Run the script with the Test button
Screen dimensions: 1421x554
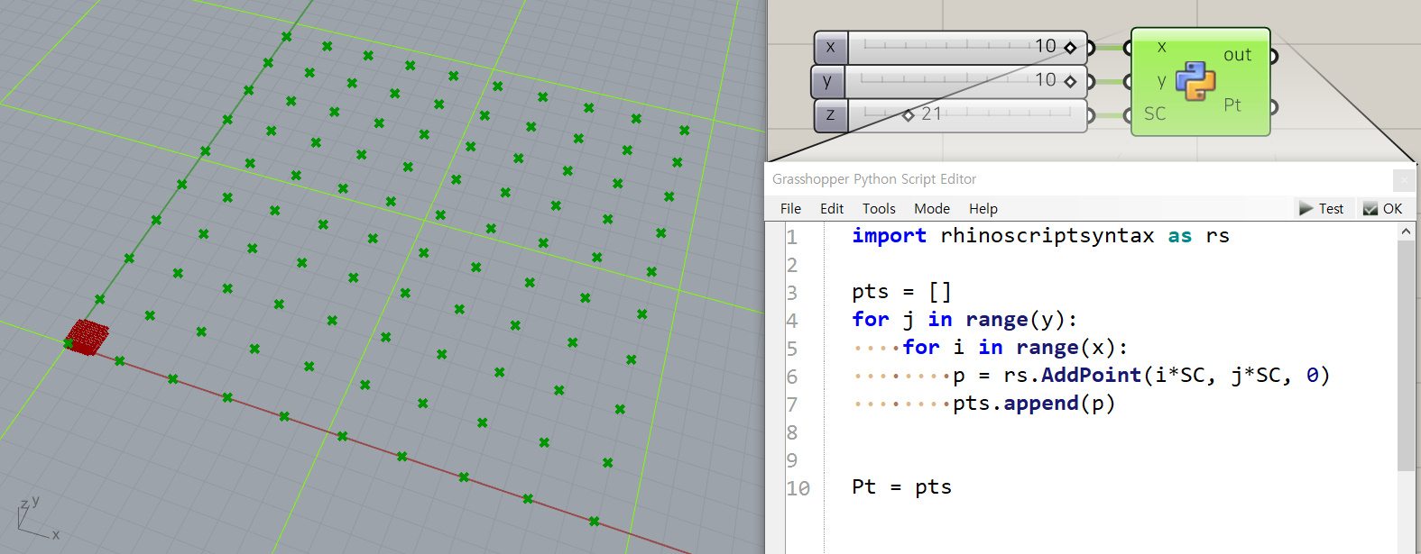click(1321, 208)
